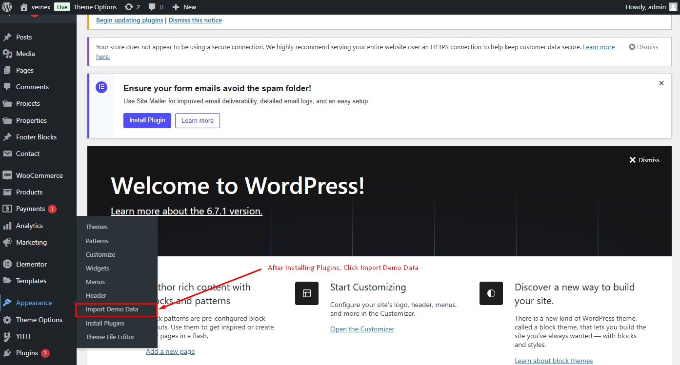The image size is (680, 365).
Task: Click the Start Customizing heading
Action: (368, 287)
